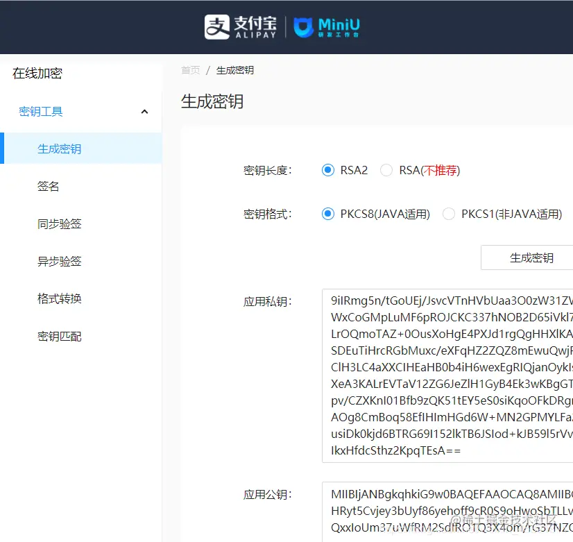Click the MiniU workbench logo
The height and width of the screenshot is (542, 573).
(x=327, y=27)
